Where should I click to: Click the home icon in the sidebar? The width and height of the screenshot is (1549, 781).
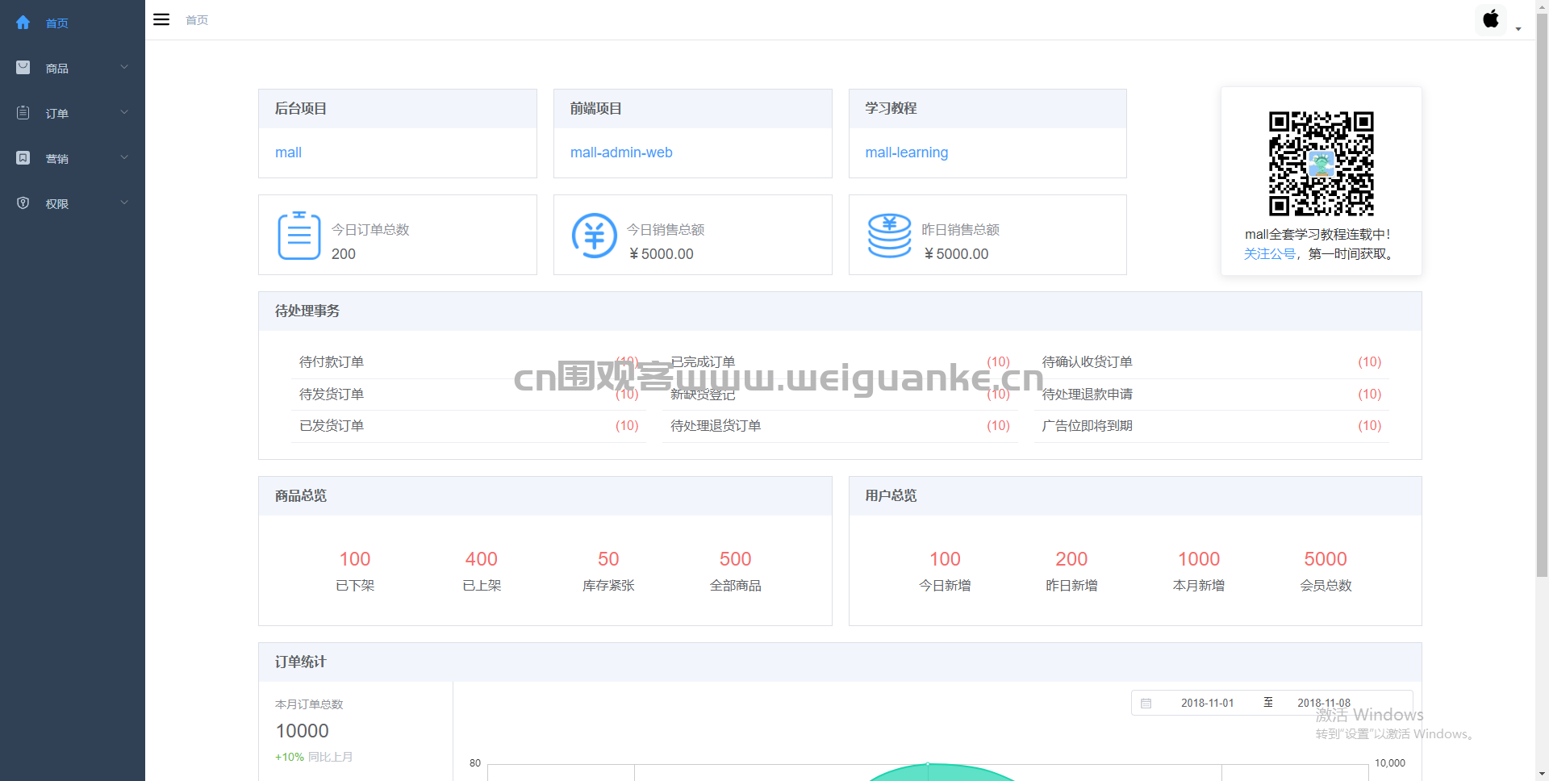[x=23, y=23]
